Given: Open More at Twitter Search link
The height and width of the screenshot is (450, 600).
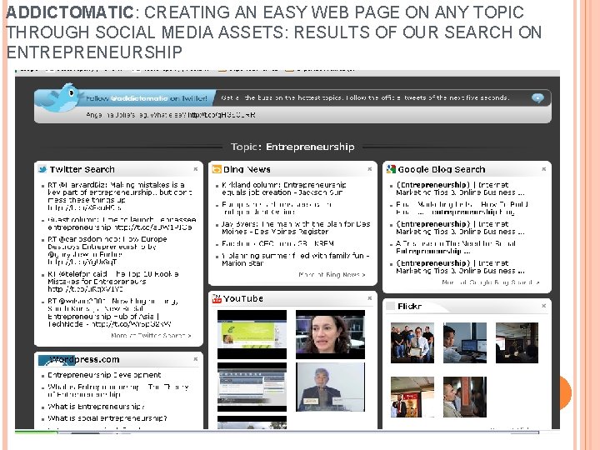Looking at the screenshot, I should click(151, 336).
